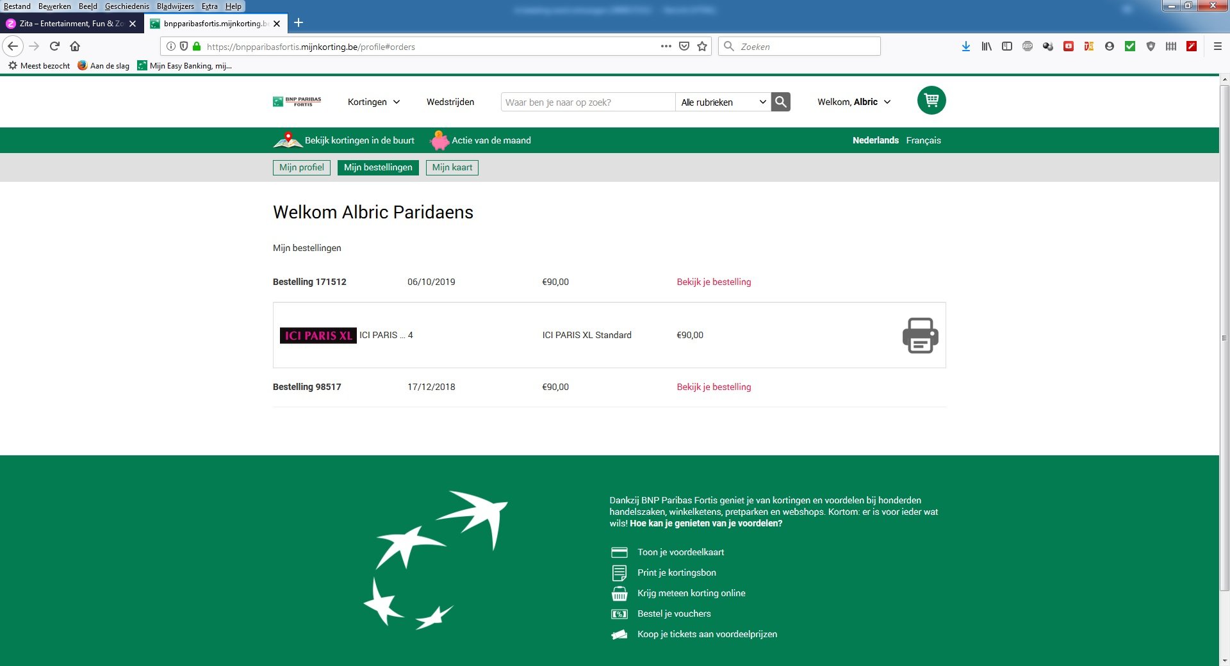1230x666 pixels.
Task: Open the search magnifier button
Action: (780, 102)
